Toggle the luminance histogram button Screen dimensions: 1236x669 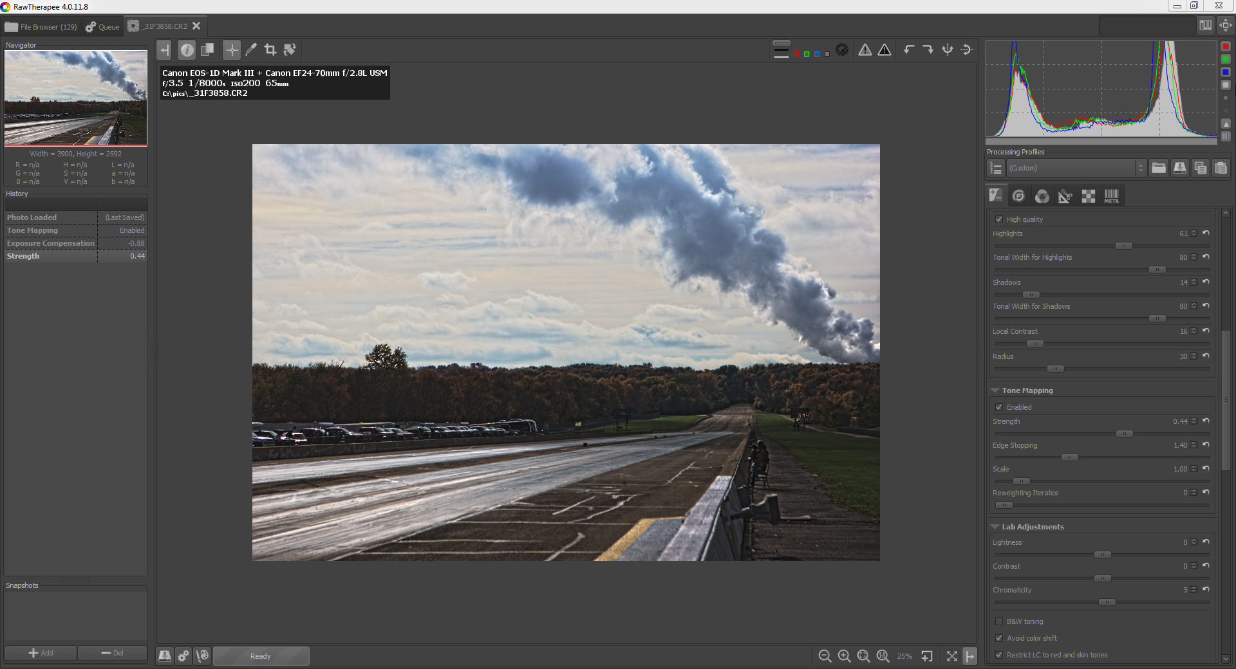[1226, 85]
